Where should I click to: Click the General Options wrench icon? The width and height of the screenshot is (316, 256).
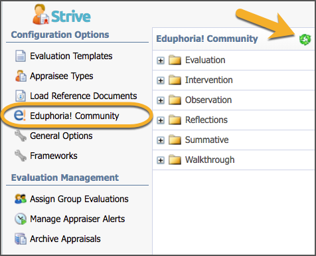coord(21,136)
